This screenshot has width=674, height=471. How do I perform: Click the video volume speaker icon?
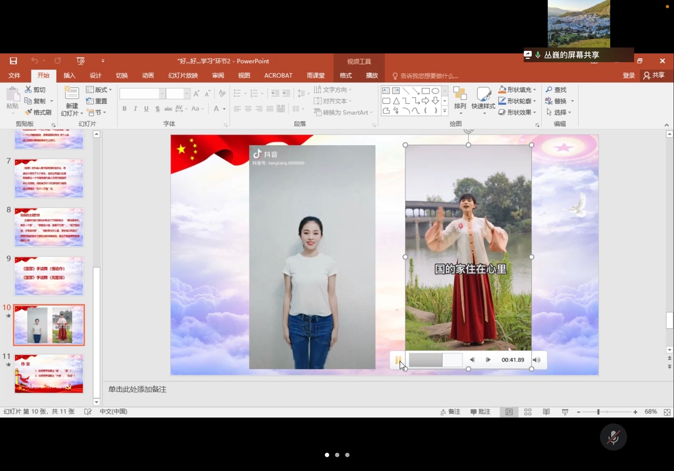(x=537, y=360)
